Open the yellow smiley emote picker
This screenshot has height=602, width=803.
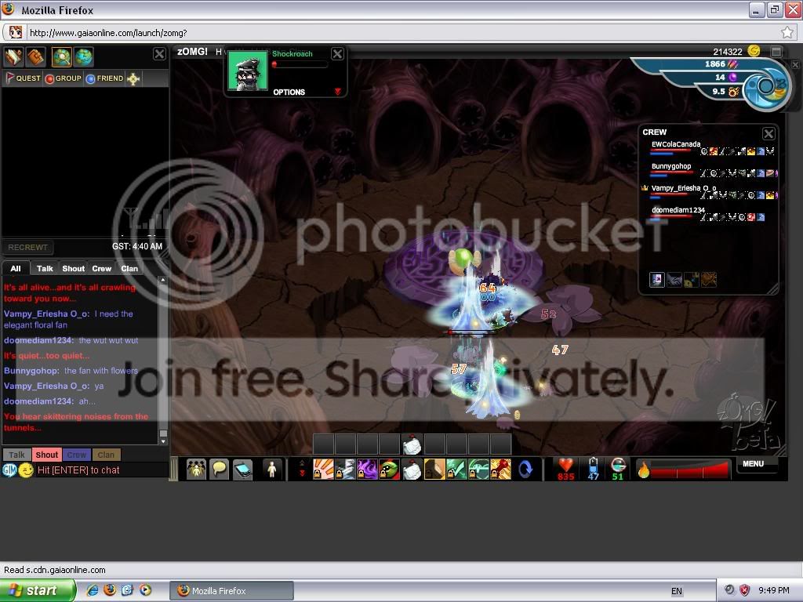[x=26, y=470]
